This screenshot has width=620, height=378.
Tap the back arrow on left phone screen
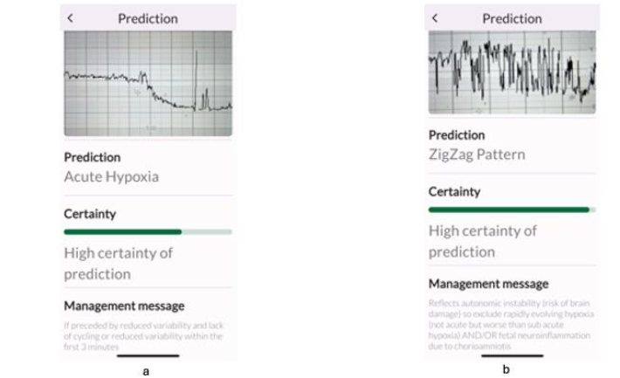click(x=71, y=18)
